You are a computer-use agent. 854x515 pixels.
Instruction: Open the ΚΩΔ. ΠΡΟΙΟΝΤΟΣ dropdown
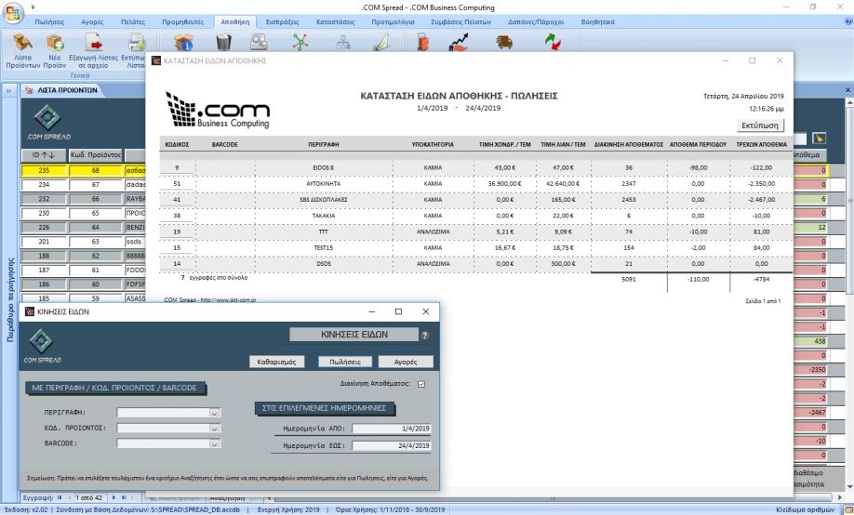click(215, 429)
